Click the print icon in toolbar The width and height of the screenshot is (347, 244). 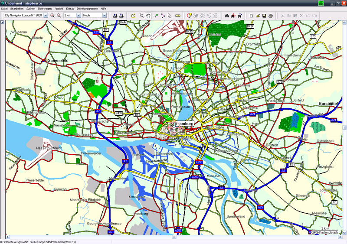click(271, 15)
